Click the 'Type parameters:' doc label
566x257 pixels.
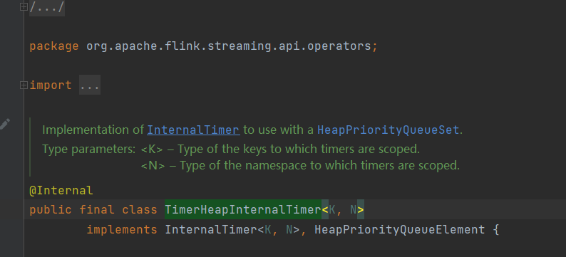89,149
